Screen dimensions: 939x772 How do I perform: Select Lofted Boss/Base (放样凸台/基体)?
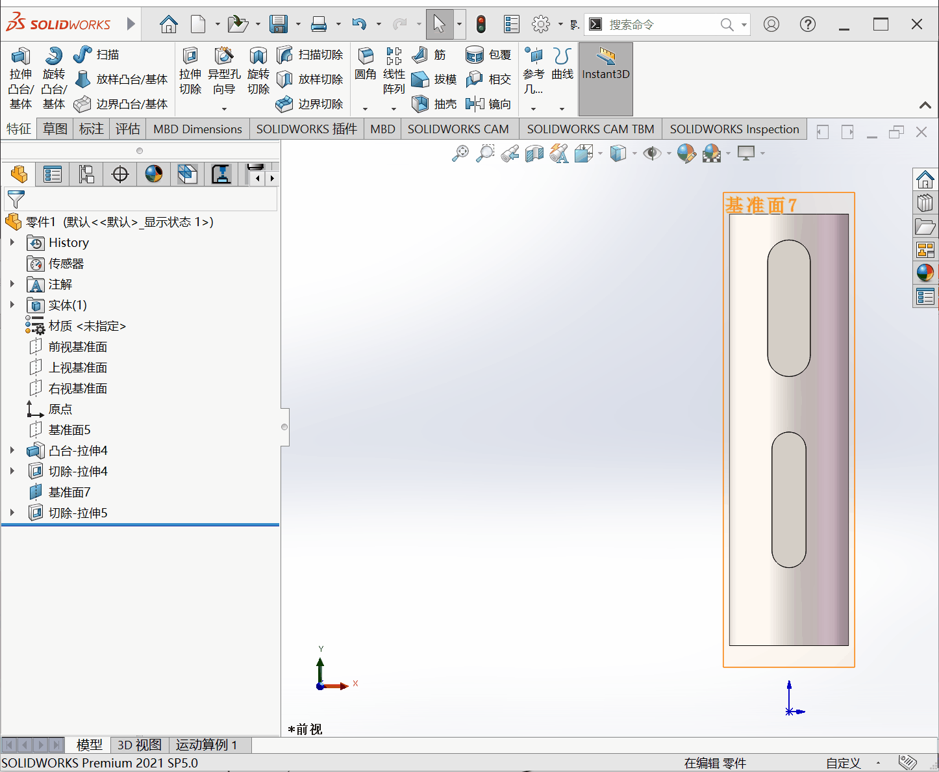click(x=121, y=79)
